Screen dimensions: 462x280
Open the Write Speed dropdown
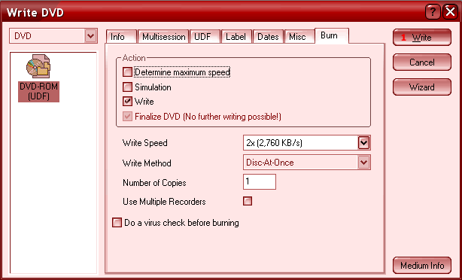coord(364,143)
